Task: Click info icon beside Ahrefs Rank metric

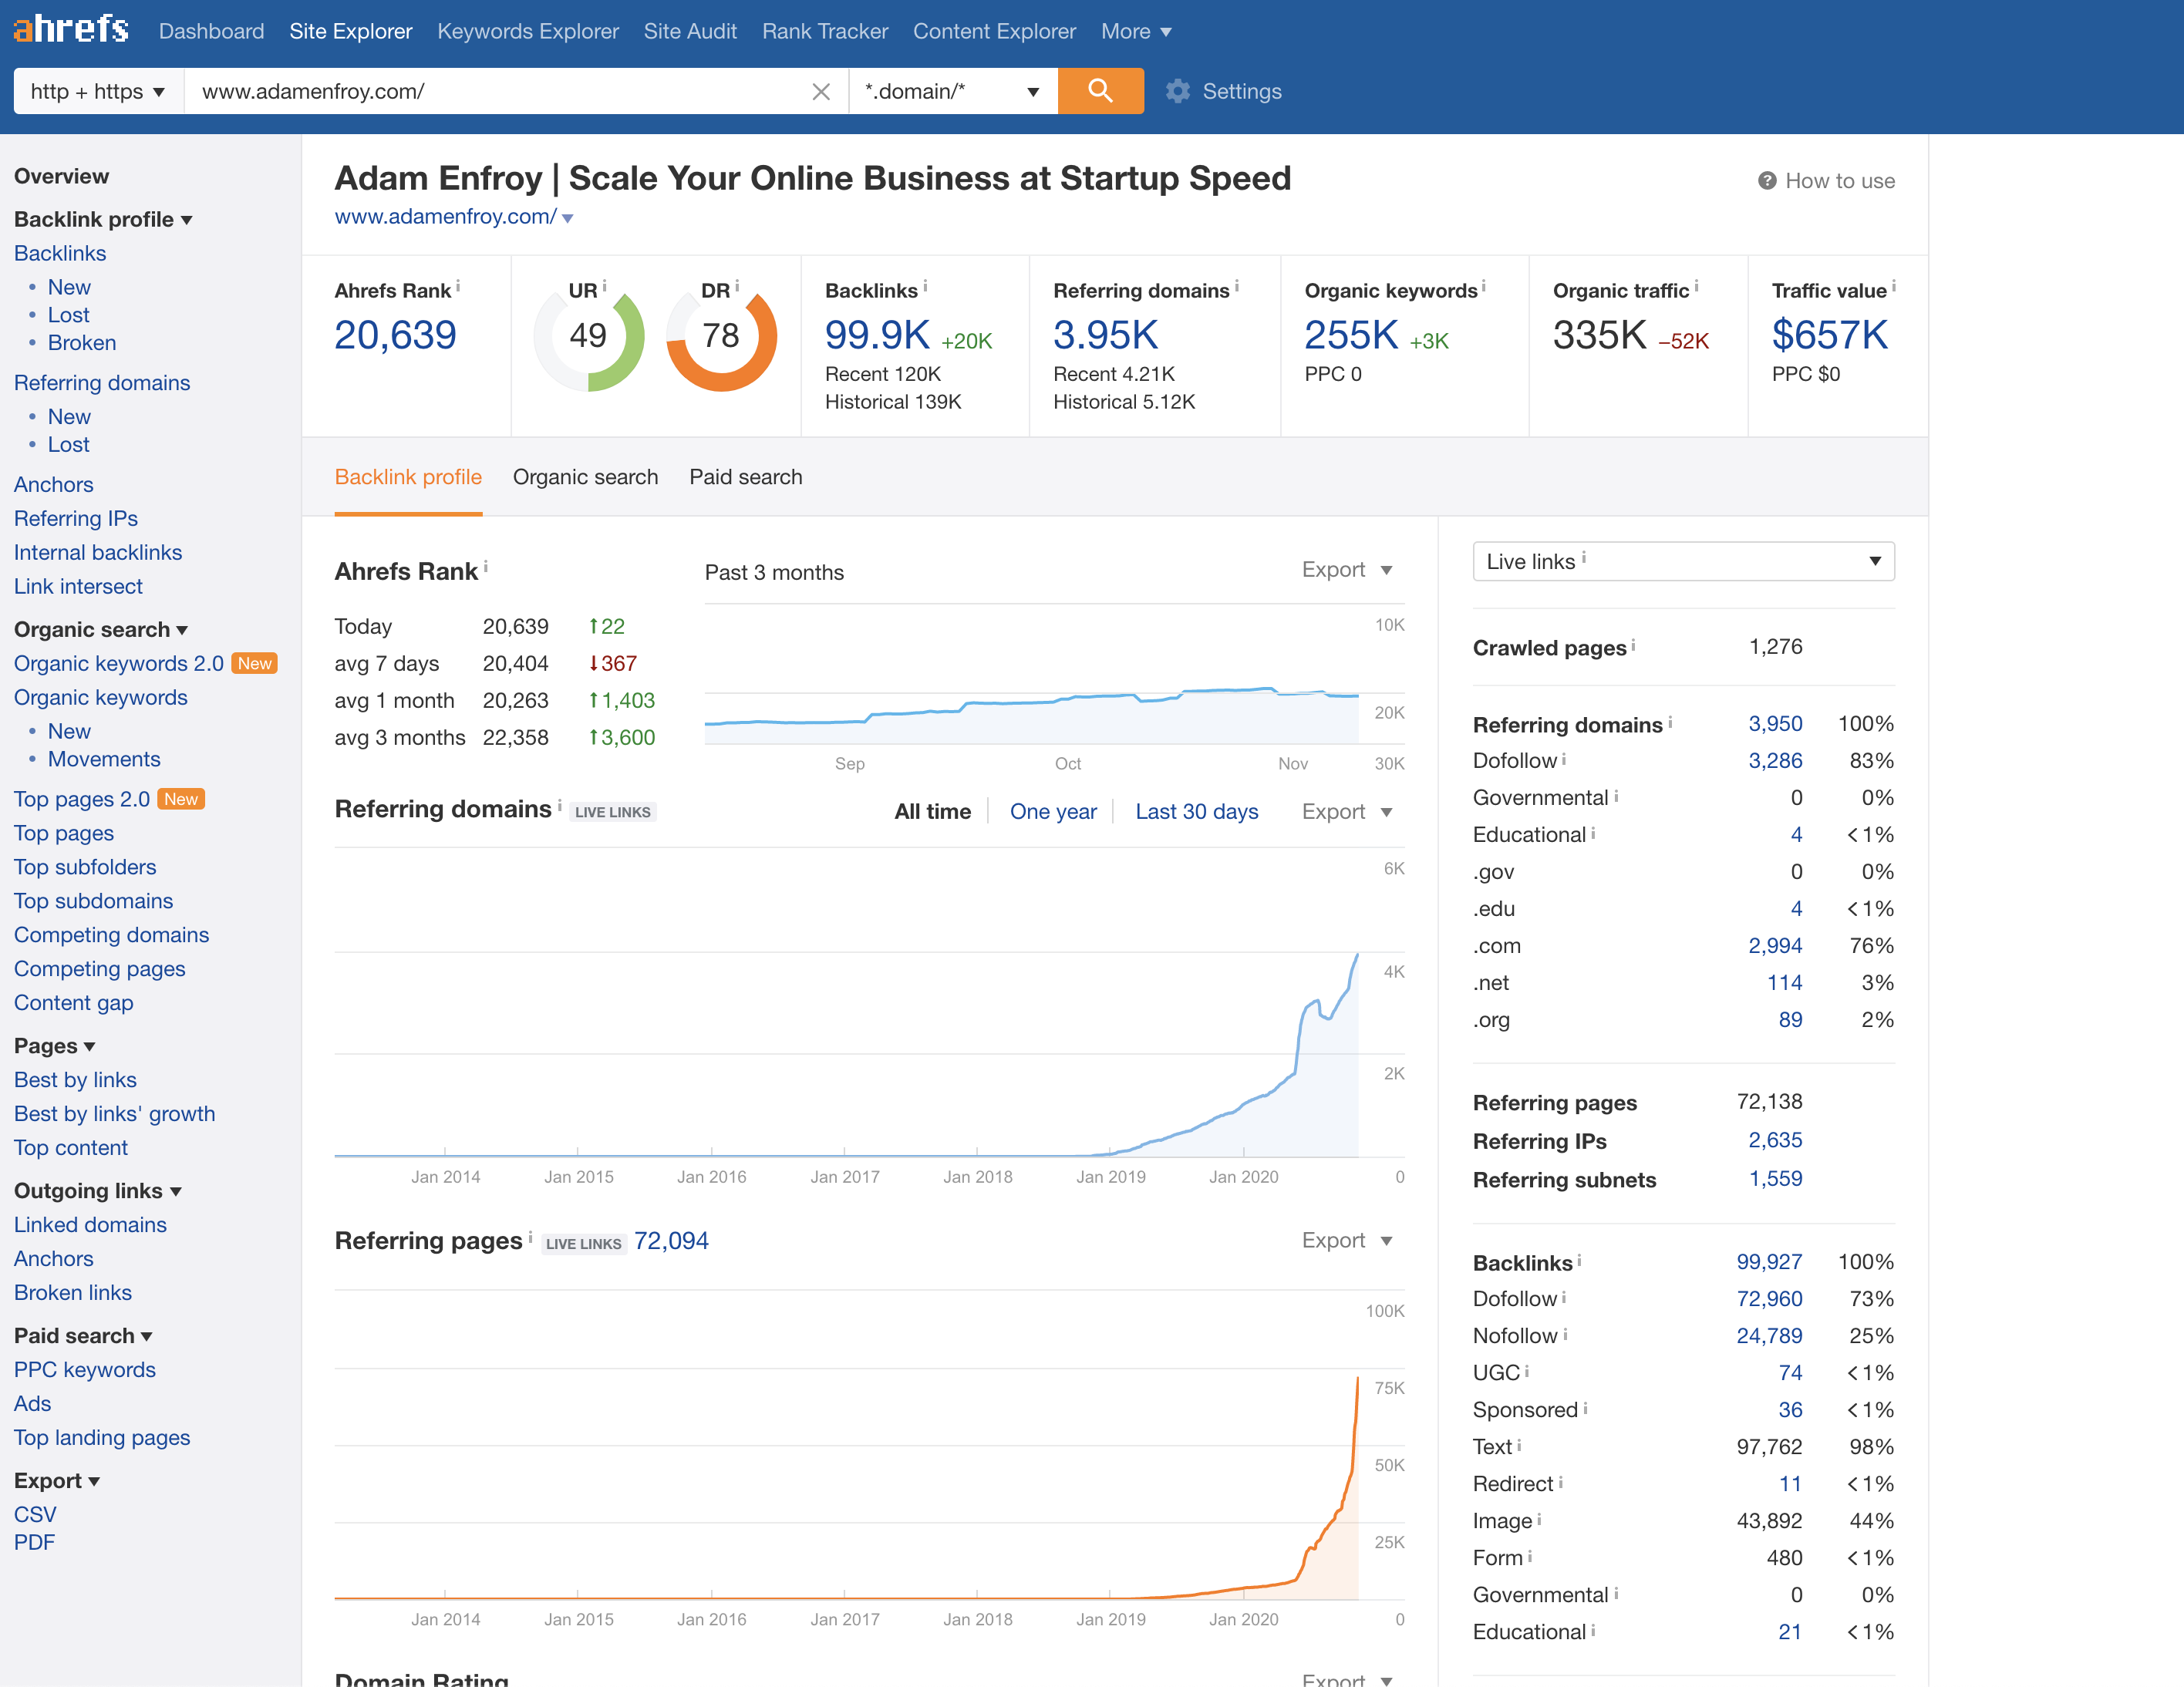Action: (x=458, y=287)
